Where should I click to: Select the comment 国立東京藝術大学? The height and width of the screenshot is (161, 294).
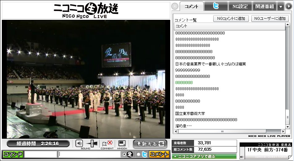[190, 114]
